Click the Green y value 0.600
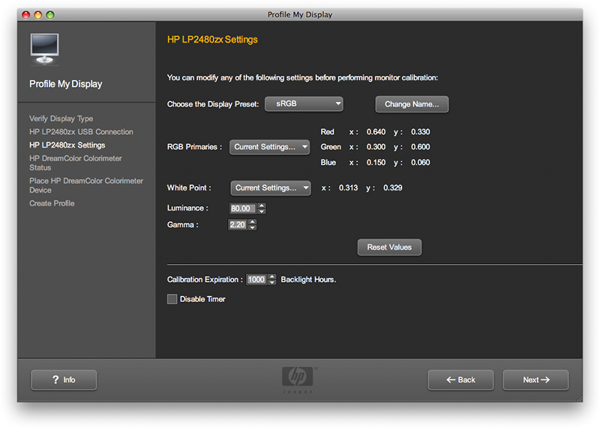Screen dimensions: 600x428 pos(420,147)
